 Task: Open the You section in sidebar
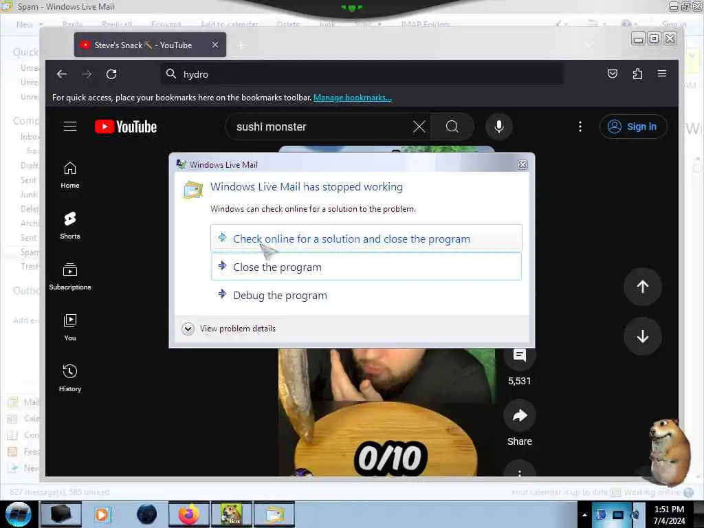(70, 328)
